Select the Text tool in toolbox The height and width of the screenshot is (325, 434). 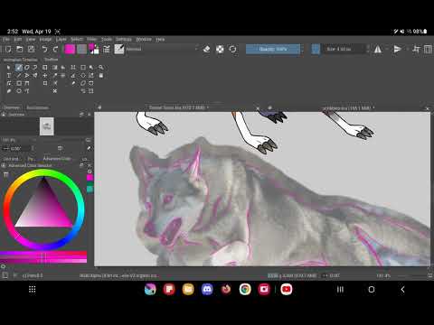click(x=9, y=76)
